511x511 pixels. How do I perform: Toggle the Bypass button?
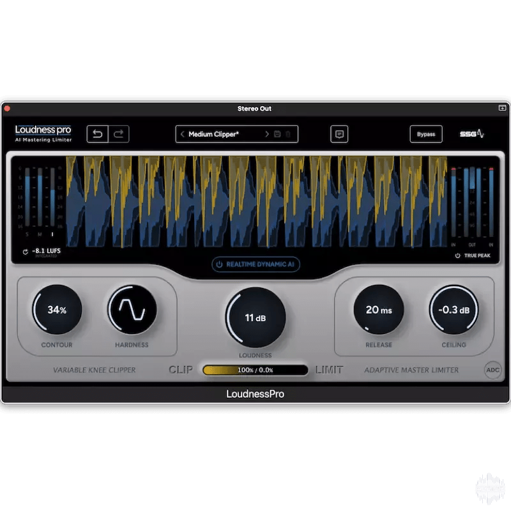pyautogui.click(x=426, y=134)
